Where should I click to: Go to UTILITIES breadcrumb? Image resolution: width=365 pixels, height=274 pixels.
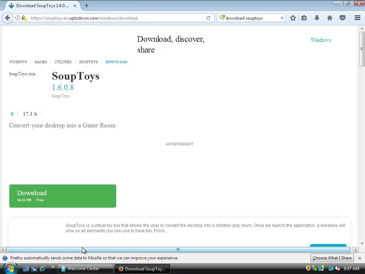coord(63,62)
